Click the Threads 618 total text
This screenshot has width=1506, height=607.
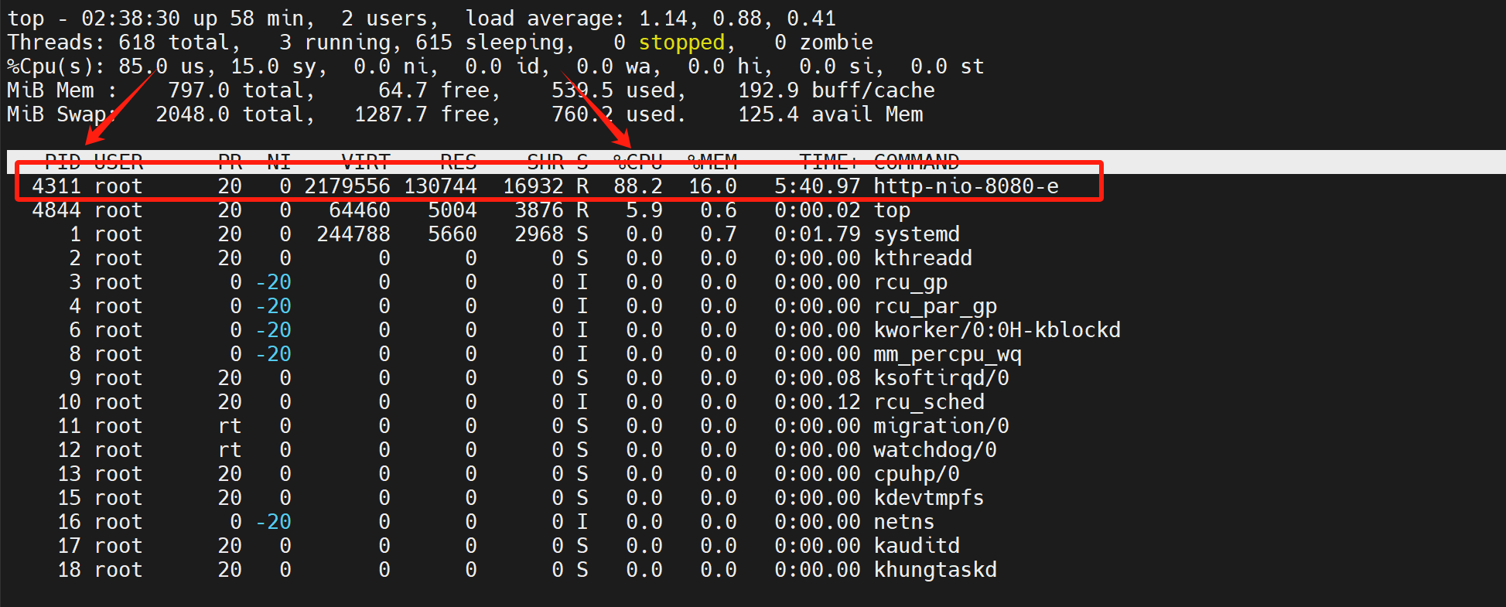(x=125, y=43)
